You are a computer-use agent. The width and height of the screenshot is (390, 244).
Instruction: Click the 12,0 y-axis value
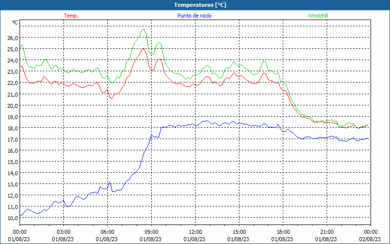(13, 196)
